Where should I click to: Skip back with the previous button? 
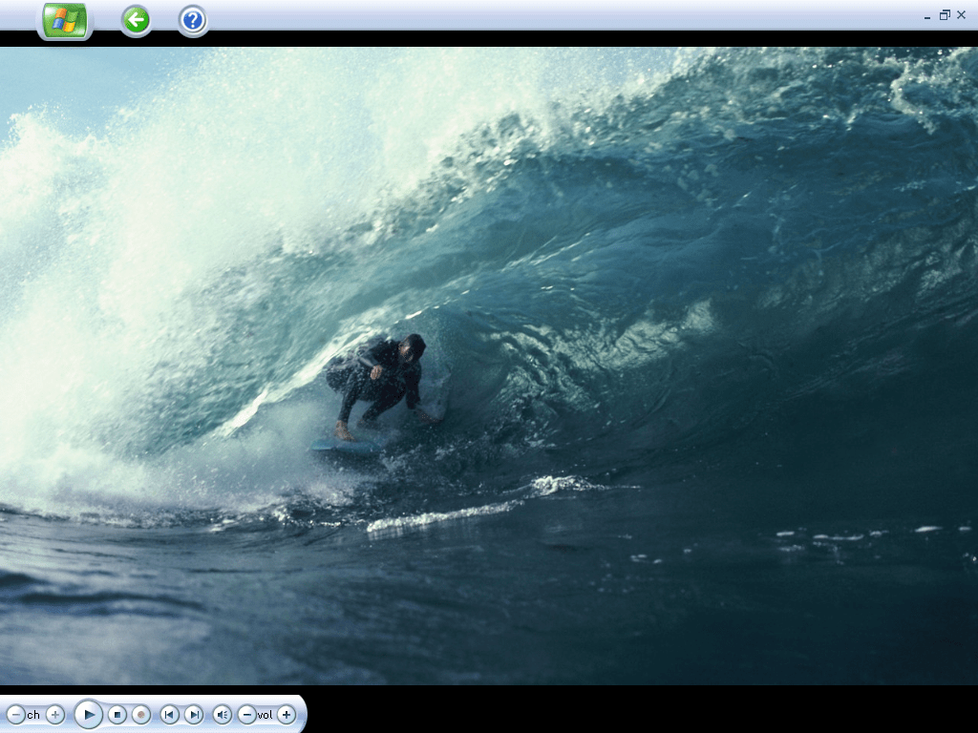click(169, 714)
